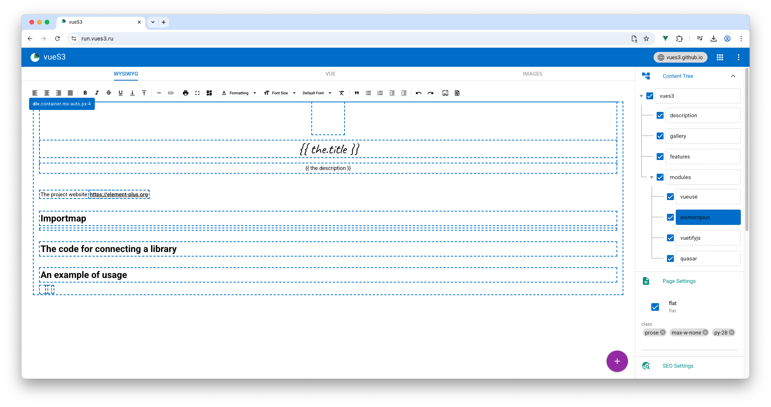Remove text formatting
The image size is (771, 407).
tap(342, 93)
